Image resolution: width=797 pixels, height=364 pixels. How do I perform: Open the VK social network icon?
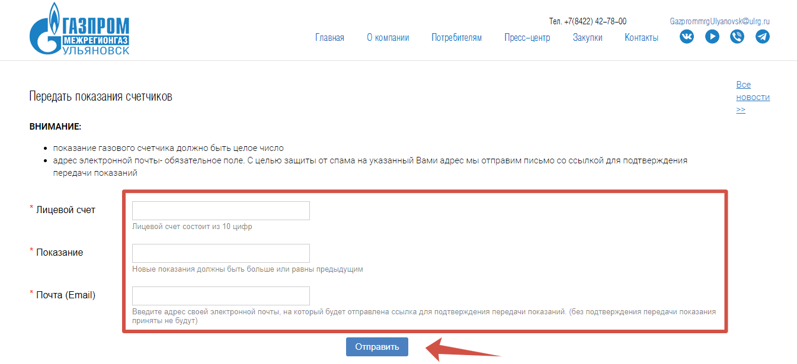point(687,37)
